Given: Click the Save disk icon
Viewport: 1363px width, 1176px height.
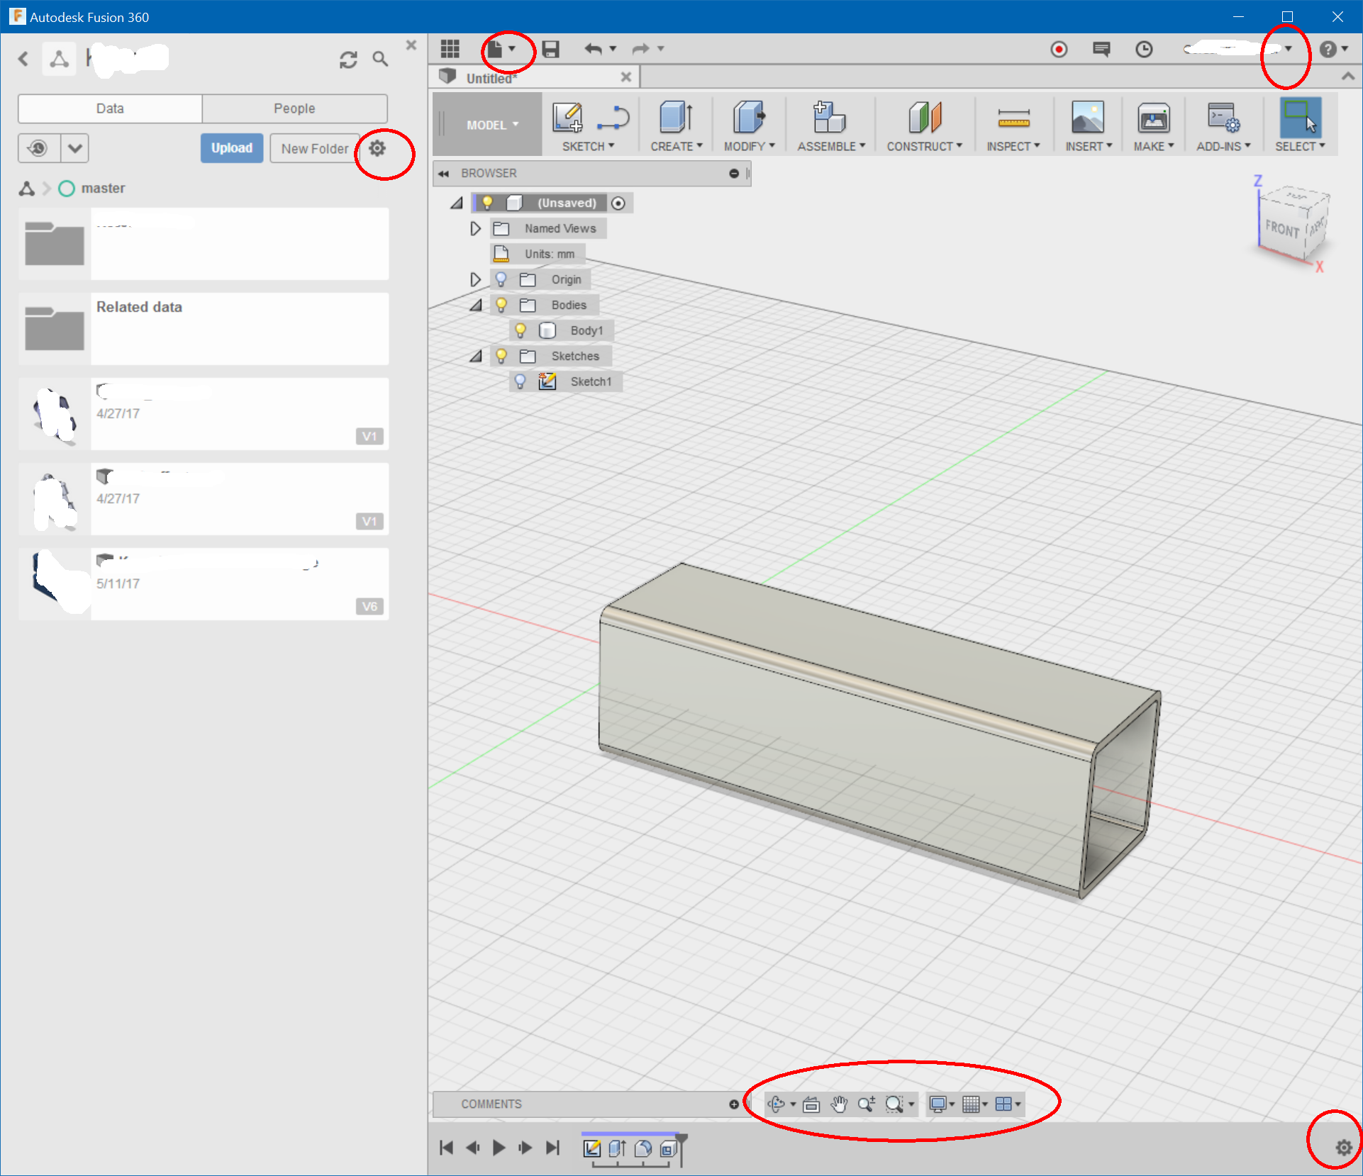Looking at the screenshot, I should (550, 49).
